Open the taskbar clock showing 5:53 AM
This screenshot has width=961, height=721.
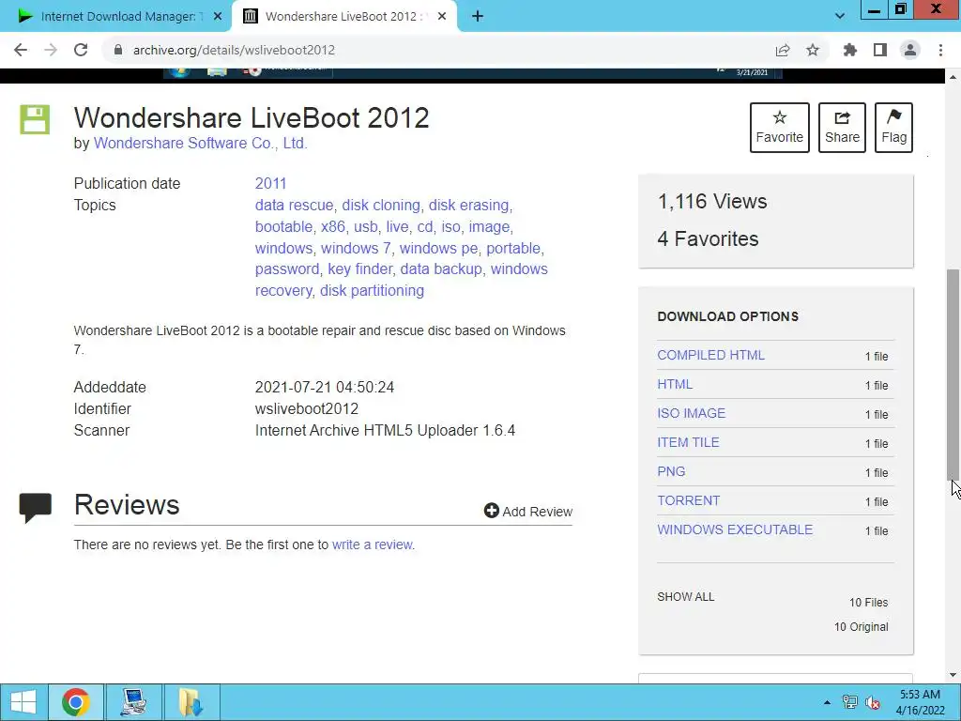[x=920, y=702]
